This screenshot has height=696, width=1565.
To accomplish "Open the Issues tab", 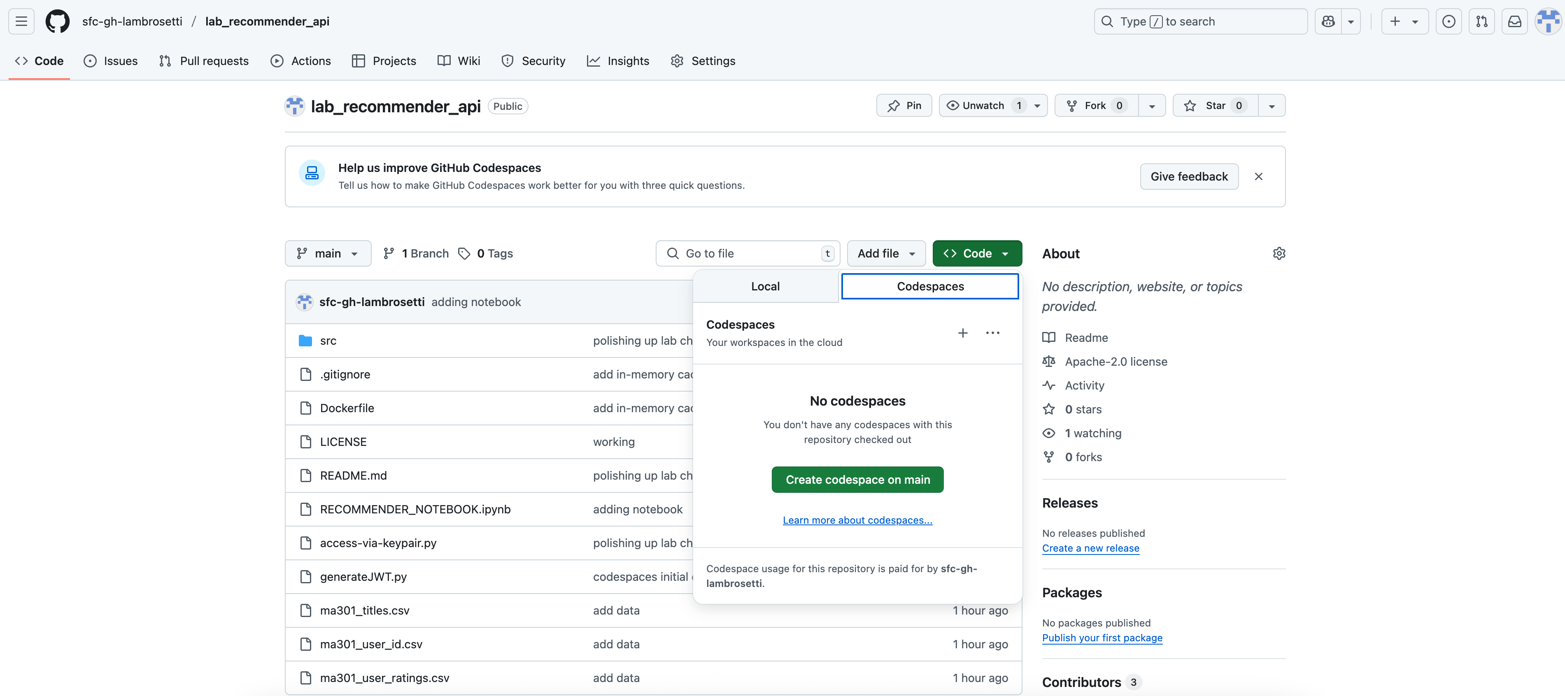I will [111, 61].
